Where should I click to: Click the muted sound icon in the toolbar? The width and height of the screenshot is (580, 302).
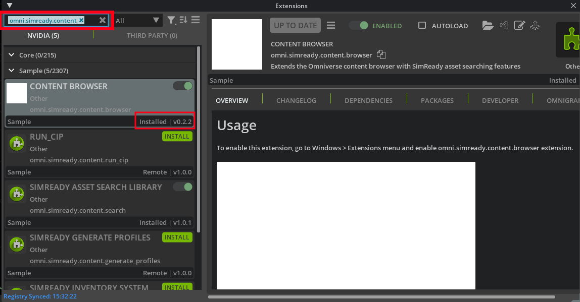pyautogui.click(x=504, y=25)
